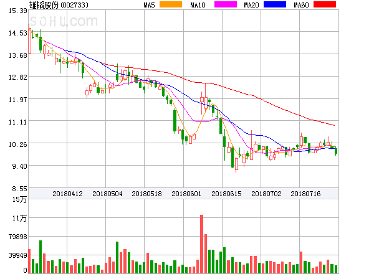Click the 79898 volume axis label
The width and height of the screenshot is (374, 274).
point(18,237)
